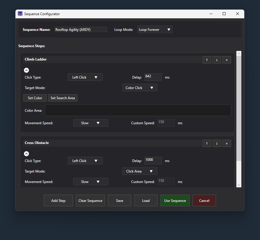Click Set Search Area

tap(62, 98)
